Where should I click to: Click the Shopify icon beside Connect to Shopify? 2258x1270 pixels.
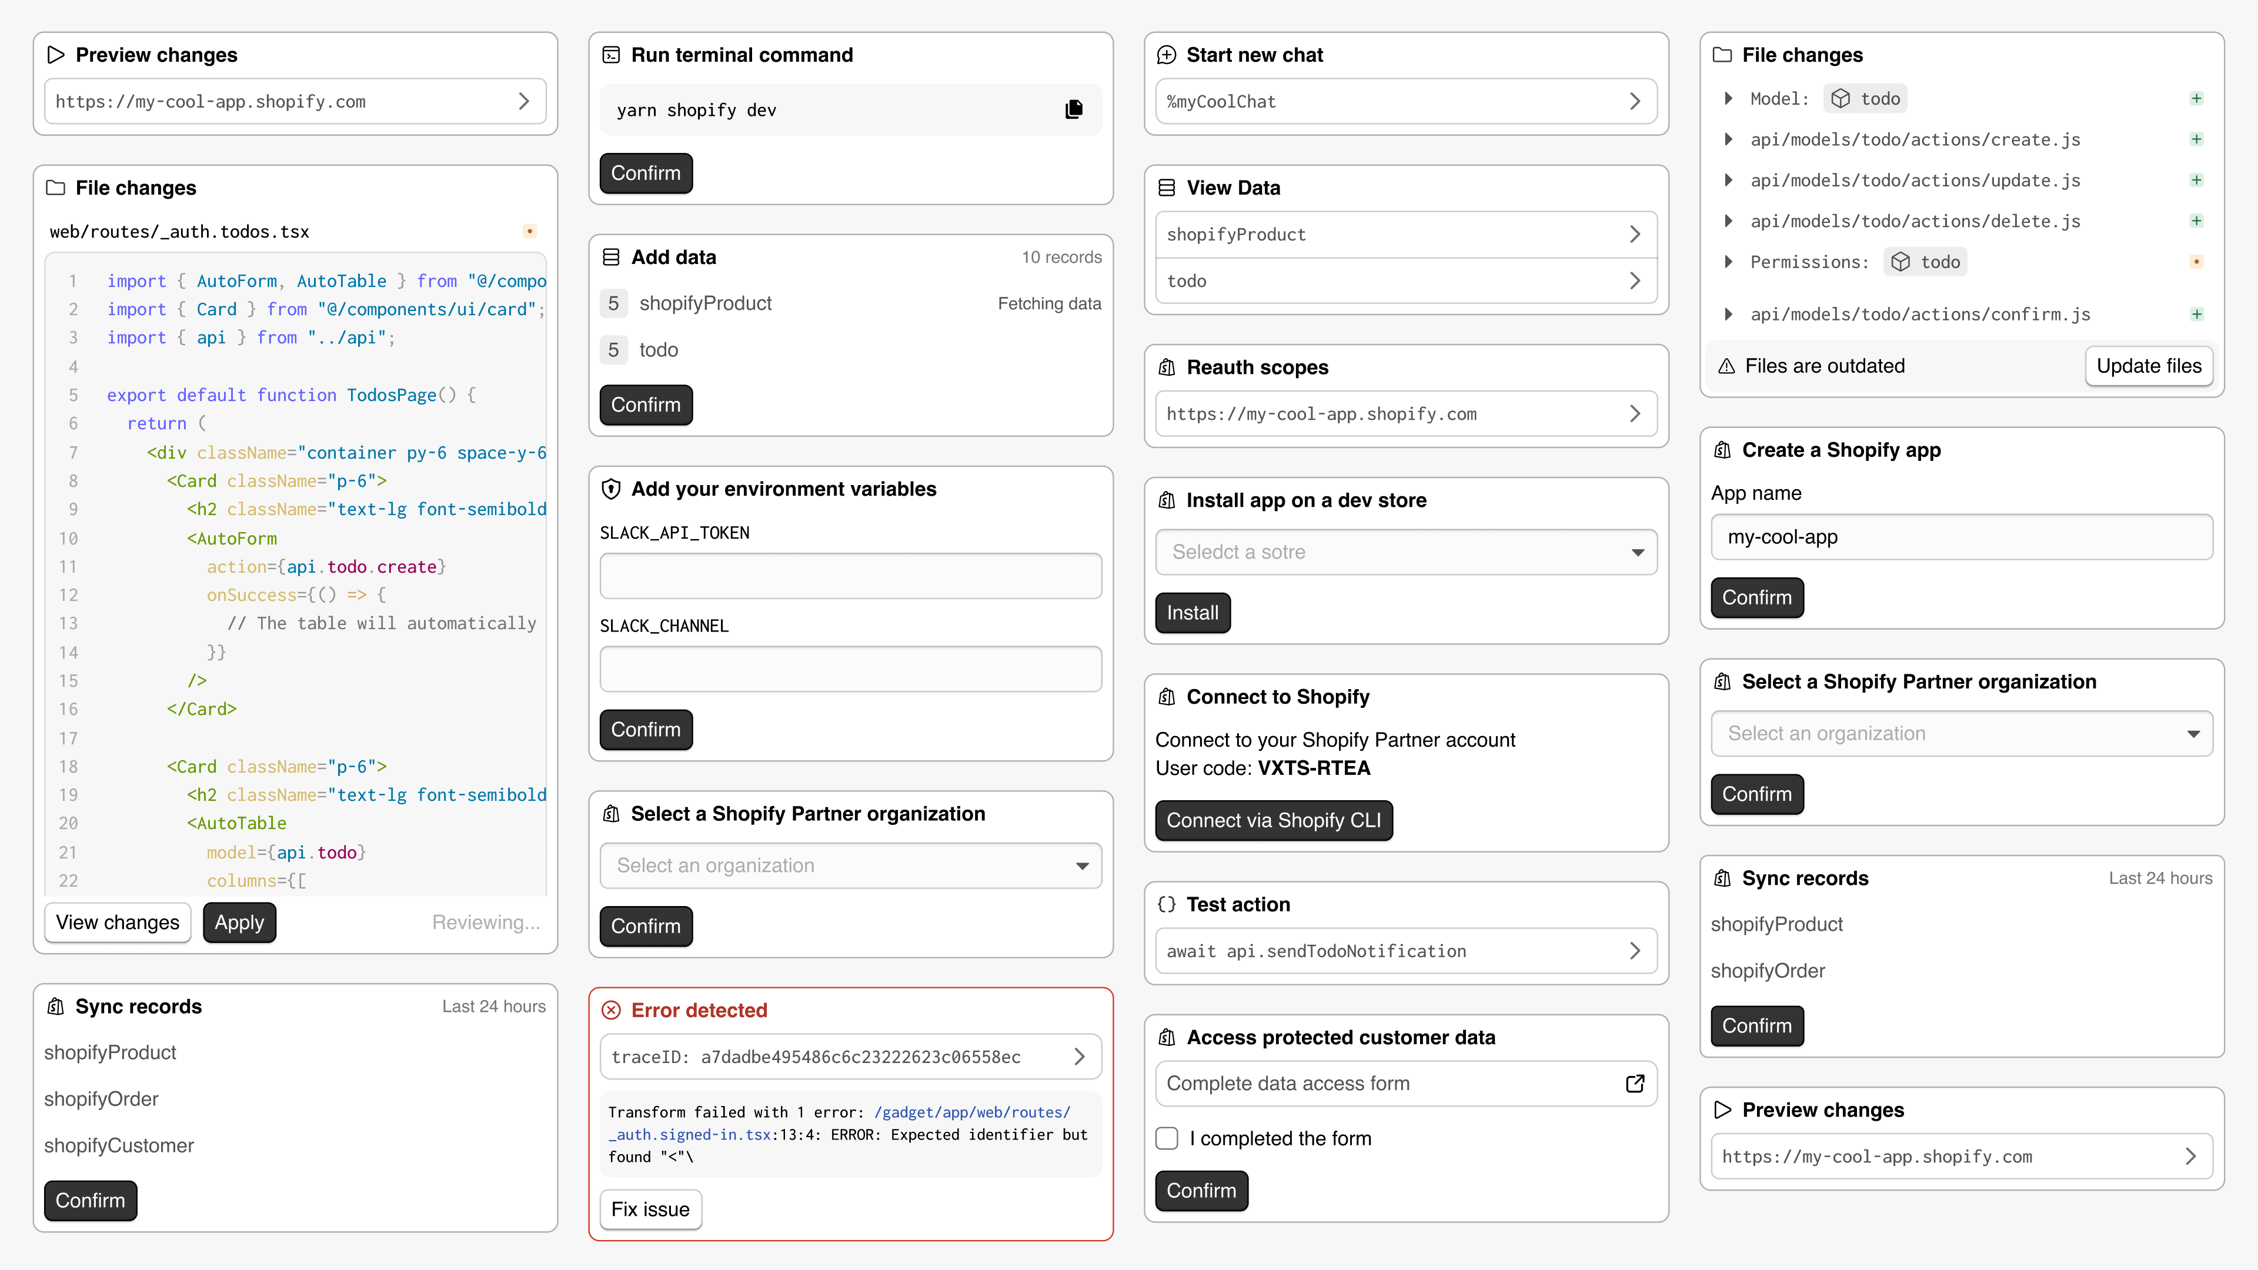point(1167,697)
